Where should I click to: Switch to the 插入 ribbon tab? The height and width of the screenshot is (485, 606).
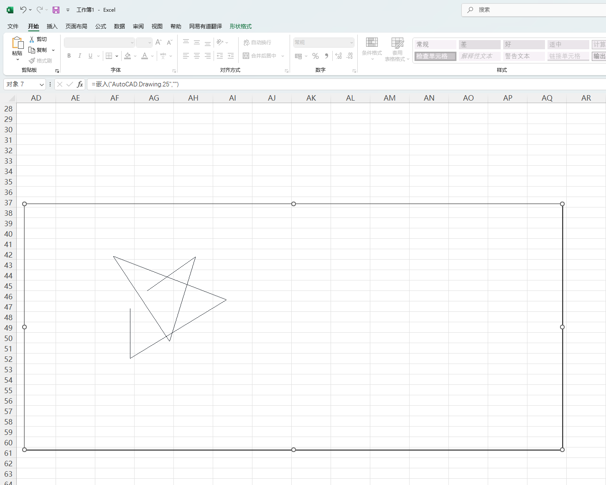point(52,26)
